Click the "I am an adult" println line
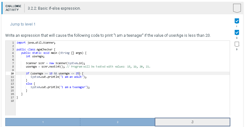 (59, 77)
